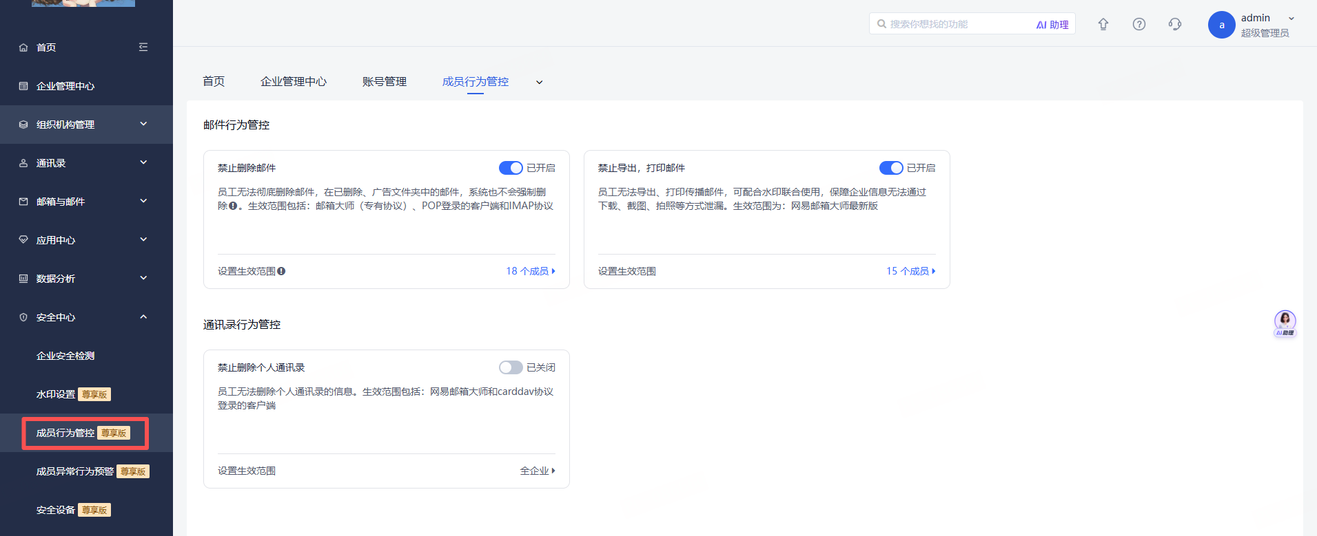Expand 应用中心 chevron in sidebar
This screenshot has height=536, width=1317.
(143, 239)
